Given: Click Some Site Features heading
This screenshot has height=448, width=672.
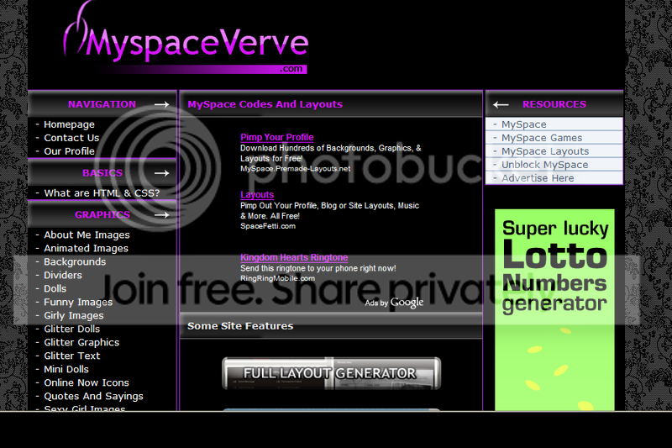Looking at the screenshot, I should coord(240,326).
